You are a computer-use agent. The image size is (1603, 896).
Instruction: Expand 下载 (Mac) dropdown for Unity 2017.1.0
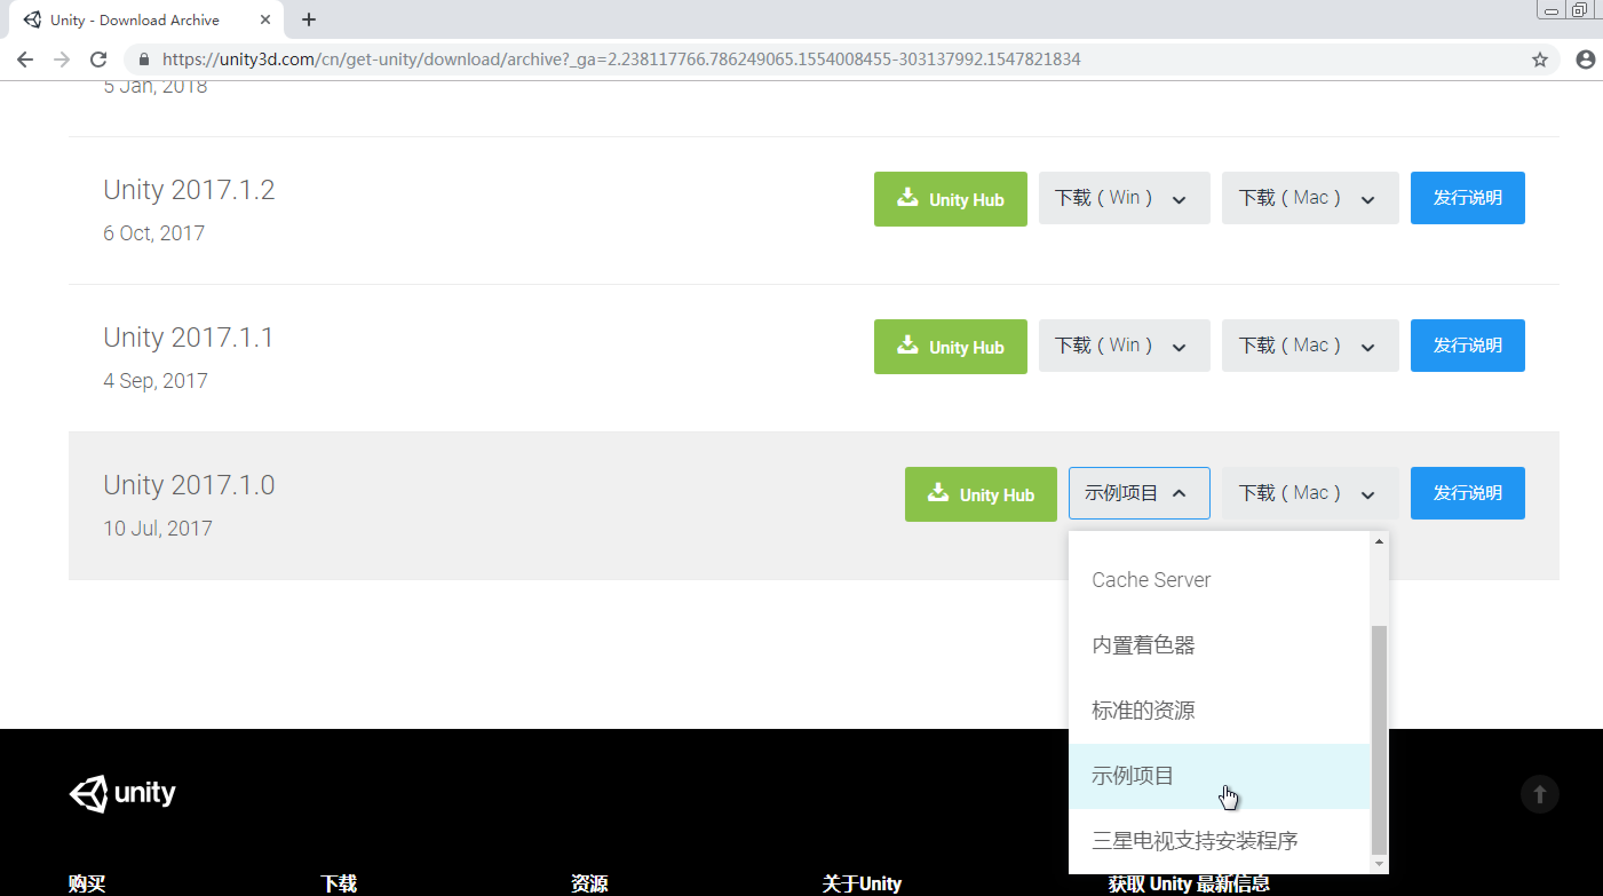coord(1310,493)
